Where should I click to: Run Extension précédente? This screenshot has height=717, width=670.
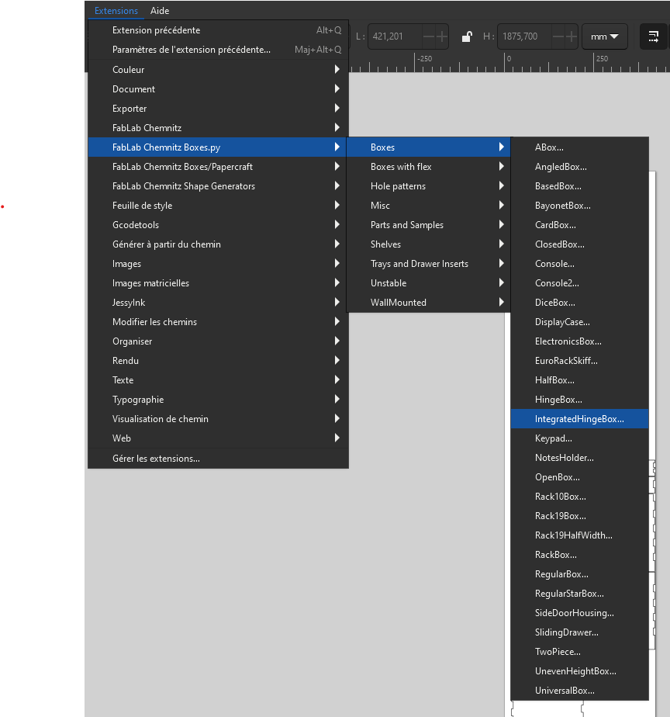tap(219, 30)
